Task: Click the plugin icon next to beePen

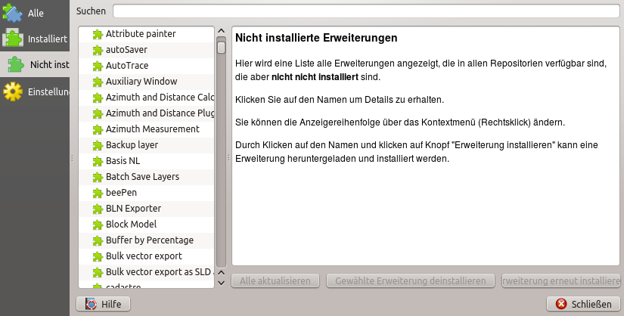Action: point(97,193)
